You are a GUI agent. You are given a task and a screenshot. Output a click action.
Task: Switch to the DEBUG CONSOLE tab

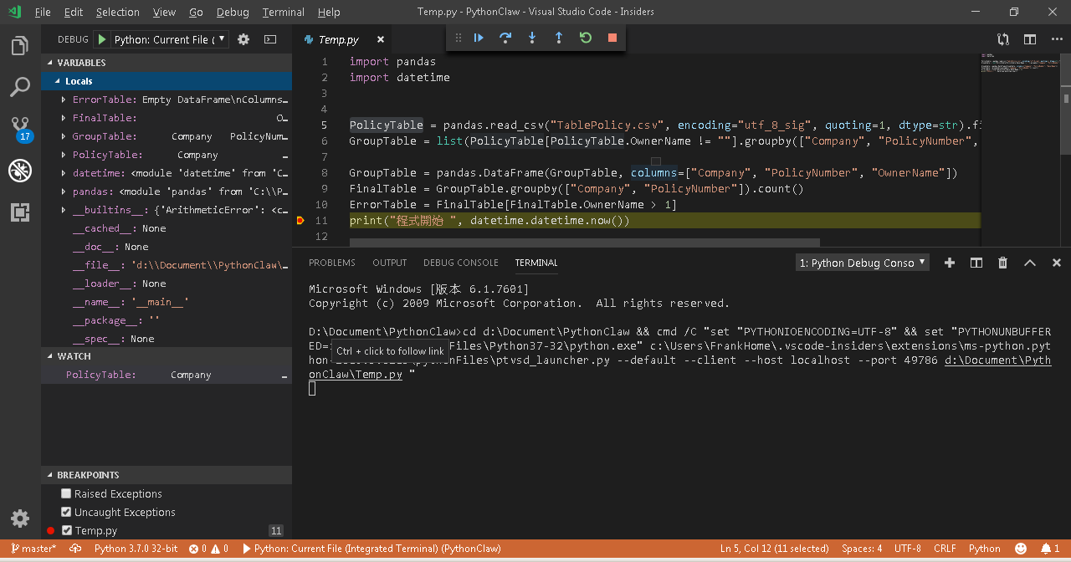point(460,262)
